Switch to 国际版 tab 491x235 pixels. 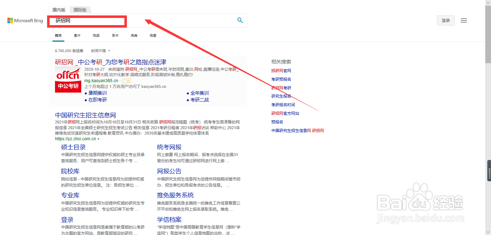pyautogui.click(x=80, y=10)
